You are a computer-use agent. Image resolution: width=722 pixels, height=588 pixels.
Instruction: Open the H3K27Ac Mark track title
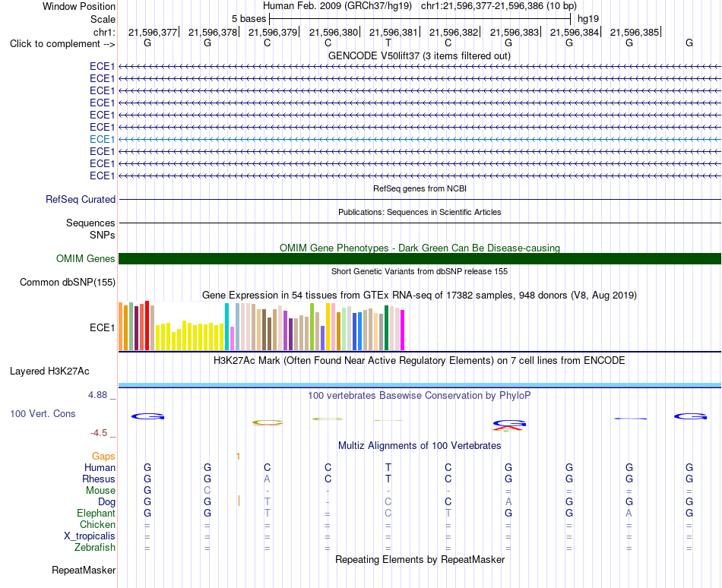pos(419,360)
